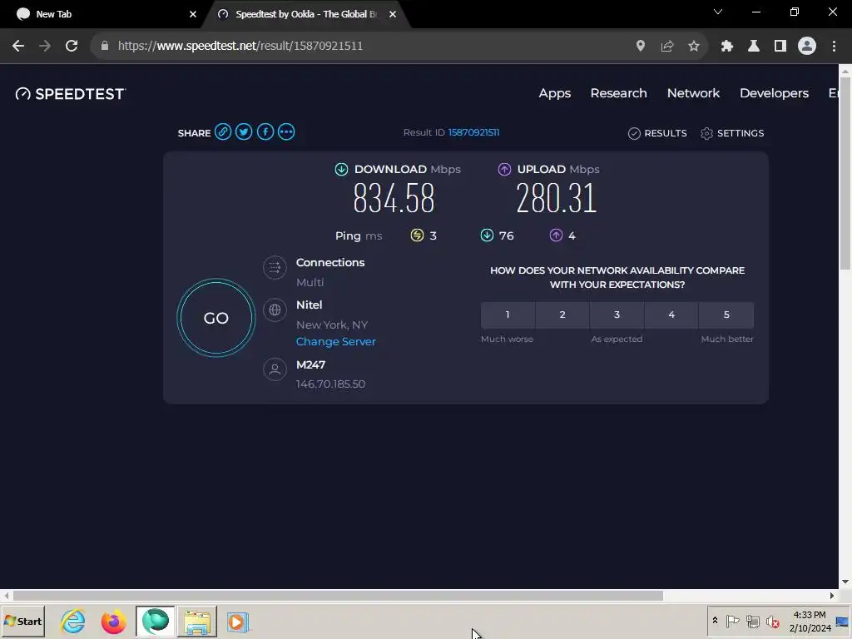Click Change Server link
This screenshot has height=639, width=852.
click(x=336, y=341)
